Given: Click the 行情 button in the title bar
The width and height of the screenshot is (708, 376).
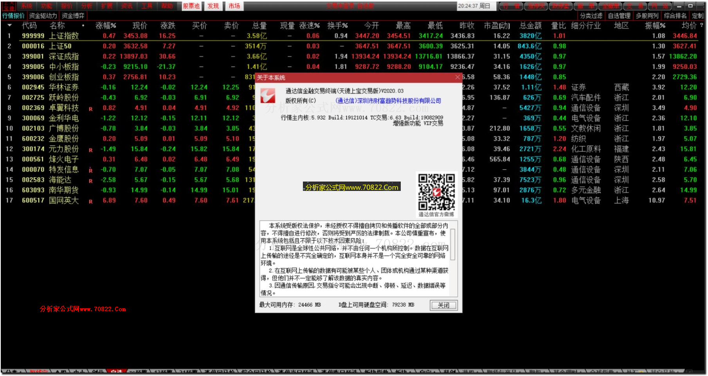Looking at the screenshot, I should 511,6.
